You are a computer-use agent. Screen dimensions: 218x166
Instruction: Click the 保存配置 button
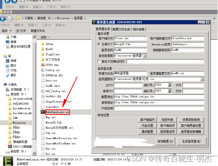pos(165,141)
